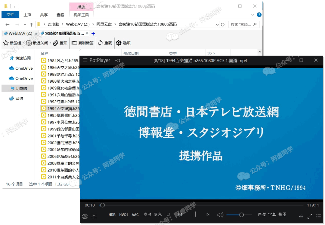Switch to WebDAV (Z:) folder tab

tap(20, 33)
